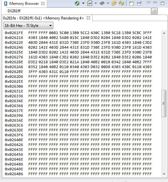
Task: Open a new Memory Browser view
Action: point(132,4)
